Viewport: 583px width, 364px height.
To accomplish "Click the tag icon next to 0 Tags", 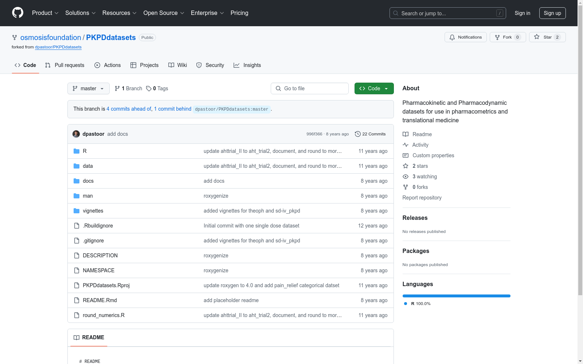I will [149, 88].
